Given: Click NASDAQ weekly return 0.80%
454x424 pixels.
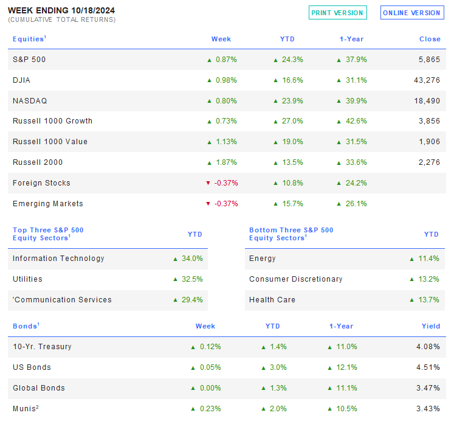Looking at the screenshot, I should coord(226,101).
